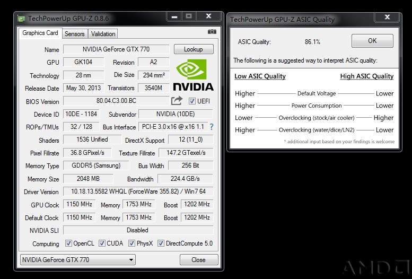The width and height of the screenshot is (412, 279).
Task: Toggle the PhysX checkbox
Action: click(132, 243)
